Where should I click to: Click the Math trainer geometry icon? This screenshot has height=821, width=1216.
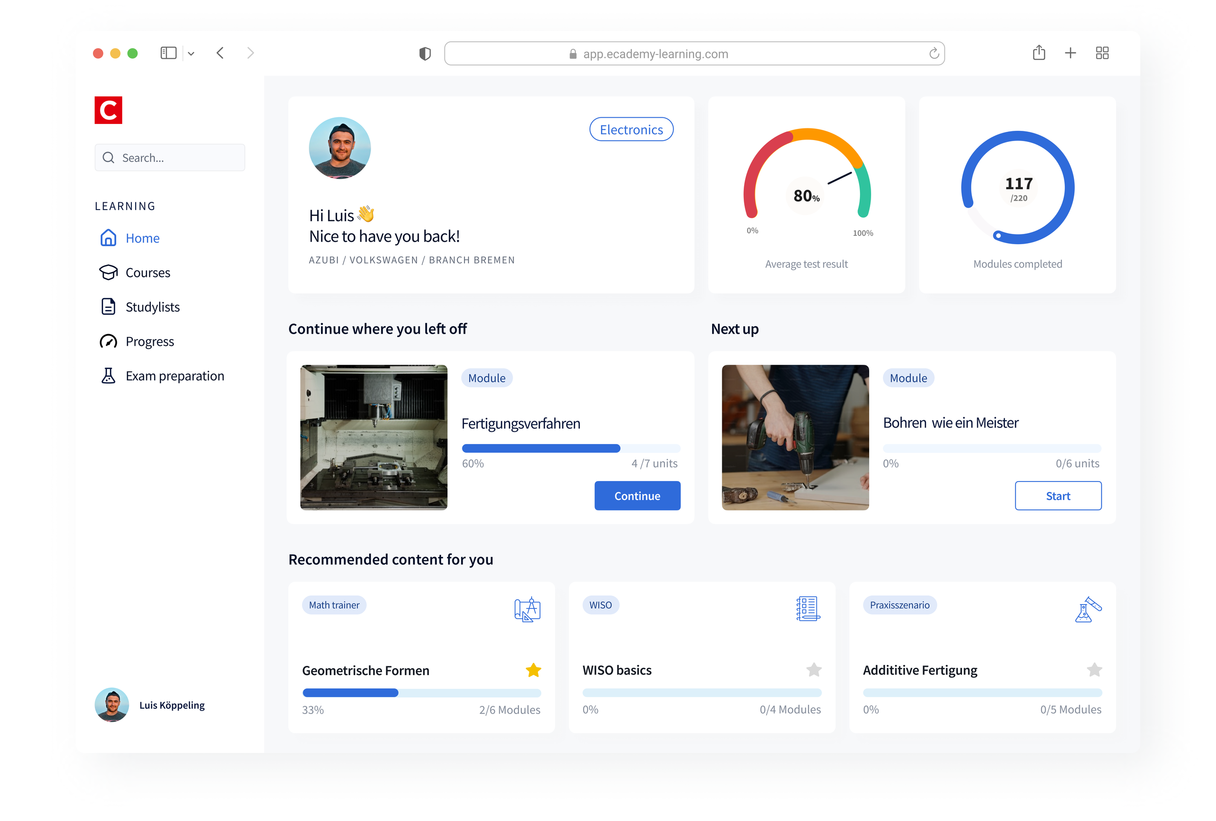pyautogui.click(x=527, y=609)
